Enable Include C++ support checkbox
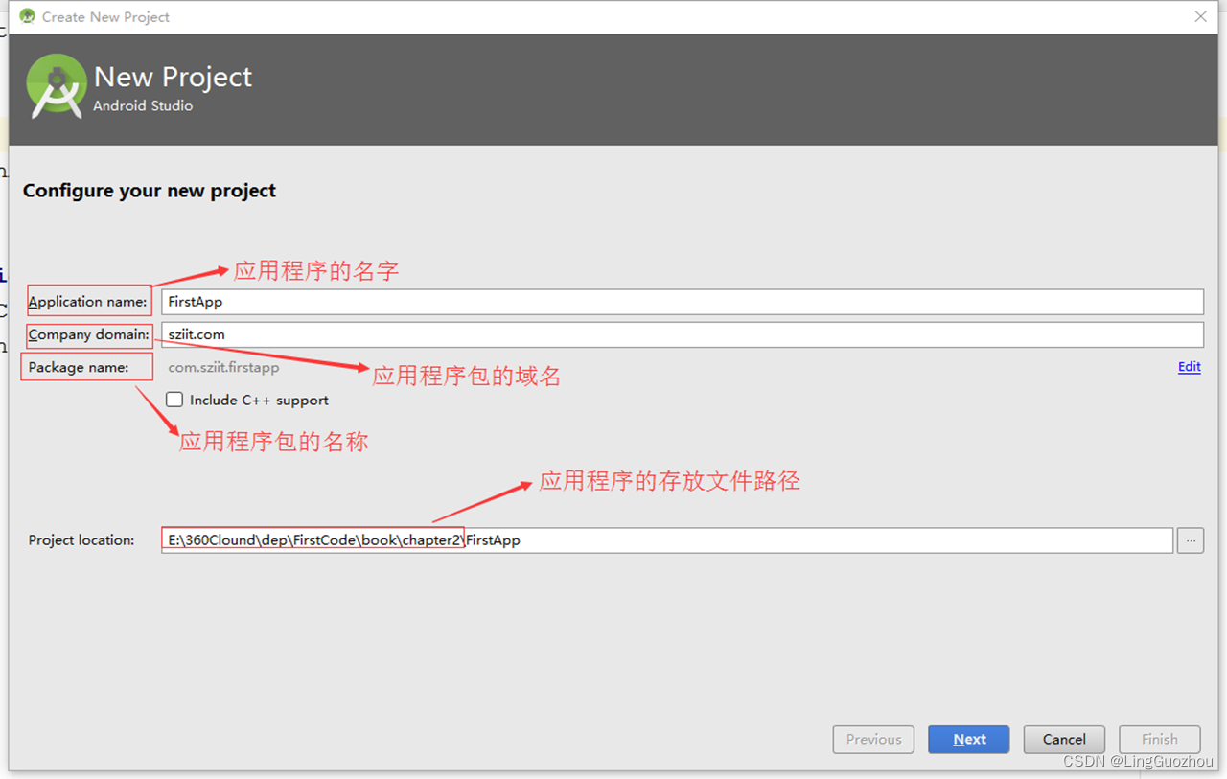Screen dimensions: 1227x779 [174, 400]
